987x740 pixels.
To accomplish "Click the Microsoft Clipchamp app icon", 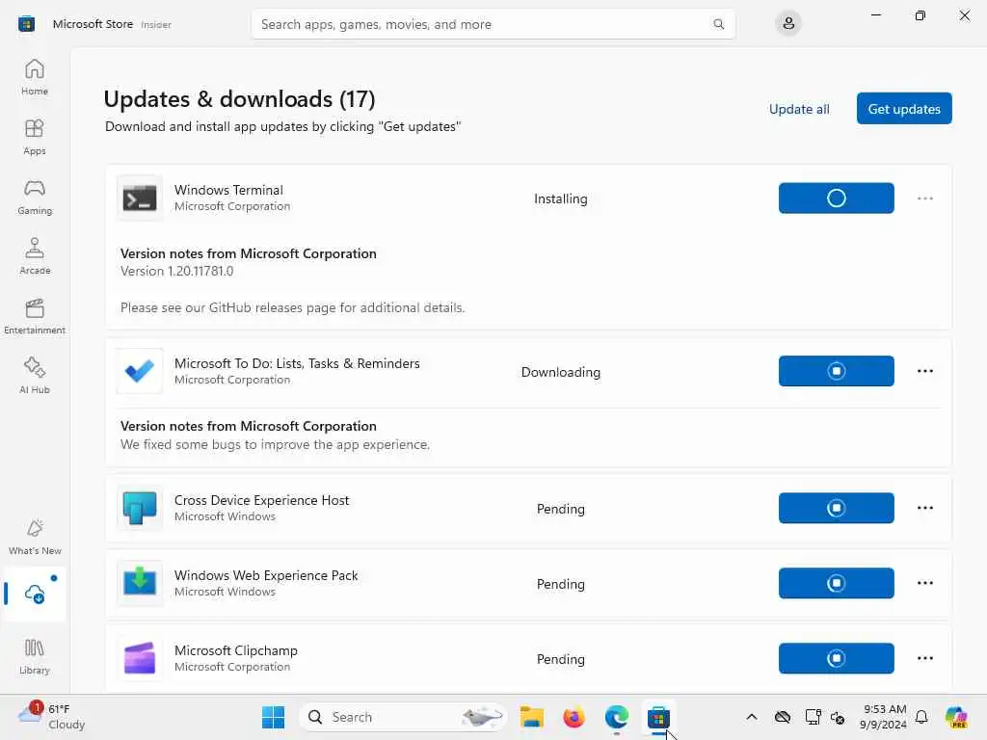I will [x=140, y=658].
